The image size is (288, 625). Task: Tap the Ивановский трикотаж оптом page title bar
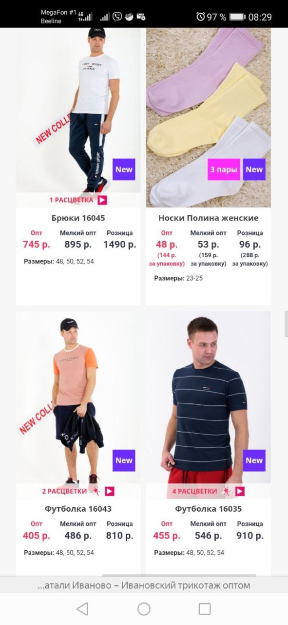(x=144, y=585)
